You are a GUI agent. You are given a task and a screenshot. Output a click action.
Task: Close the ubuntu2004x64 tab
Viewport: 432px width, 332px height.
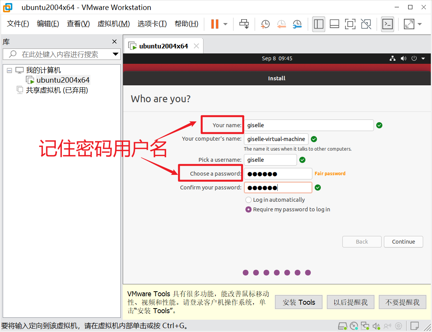pos(196,46)
